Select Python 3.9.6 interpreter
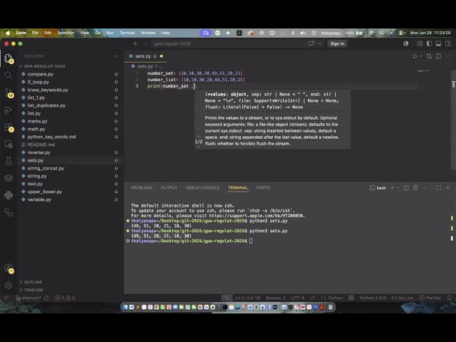456x342 pixels. (372, 298)
